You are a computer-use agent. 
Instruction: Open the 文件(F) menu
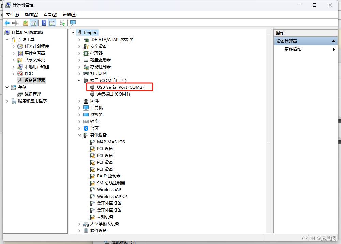(x=12, y=15)
